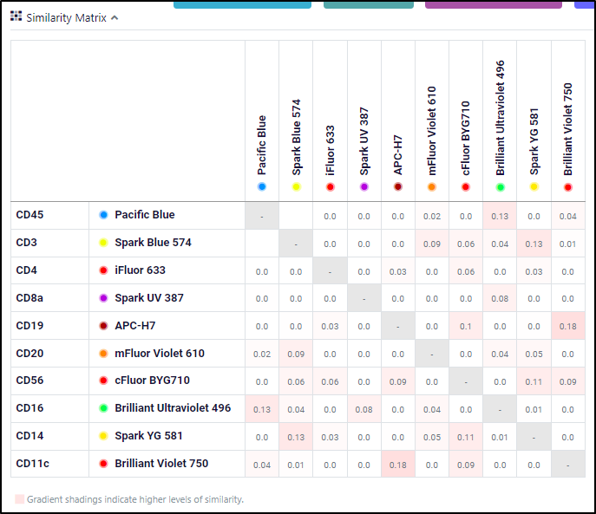Click the pink gradient shading legend swatch
This screenshot has height=514, width=596.
[x=19, y=499]
